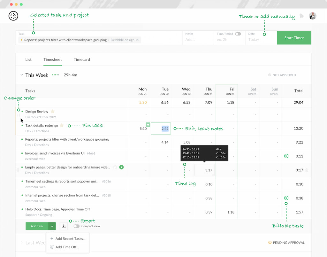Enable Compact view

(x=76, y=226)
